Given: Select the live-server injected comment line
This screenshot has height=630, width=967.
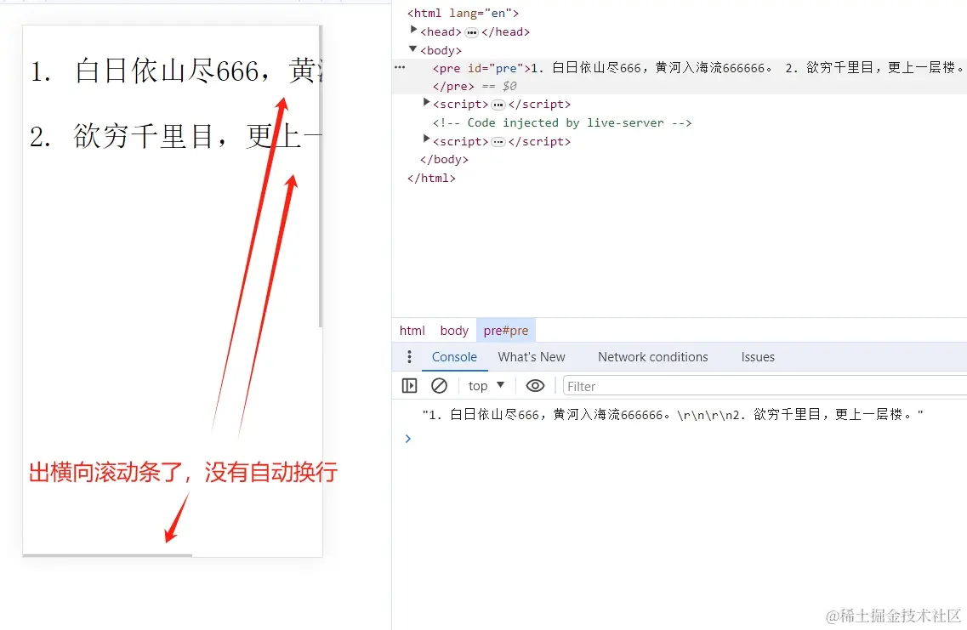Looking at the screenshot, I should [x=562, y=122].
